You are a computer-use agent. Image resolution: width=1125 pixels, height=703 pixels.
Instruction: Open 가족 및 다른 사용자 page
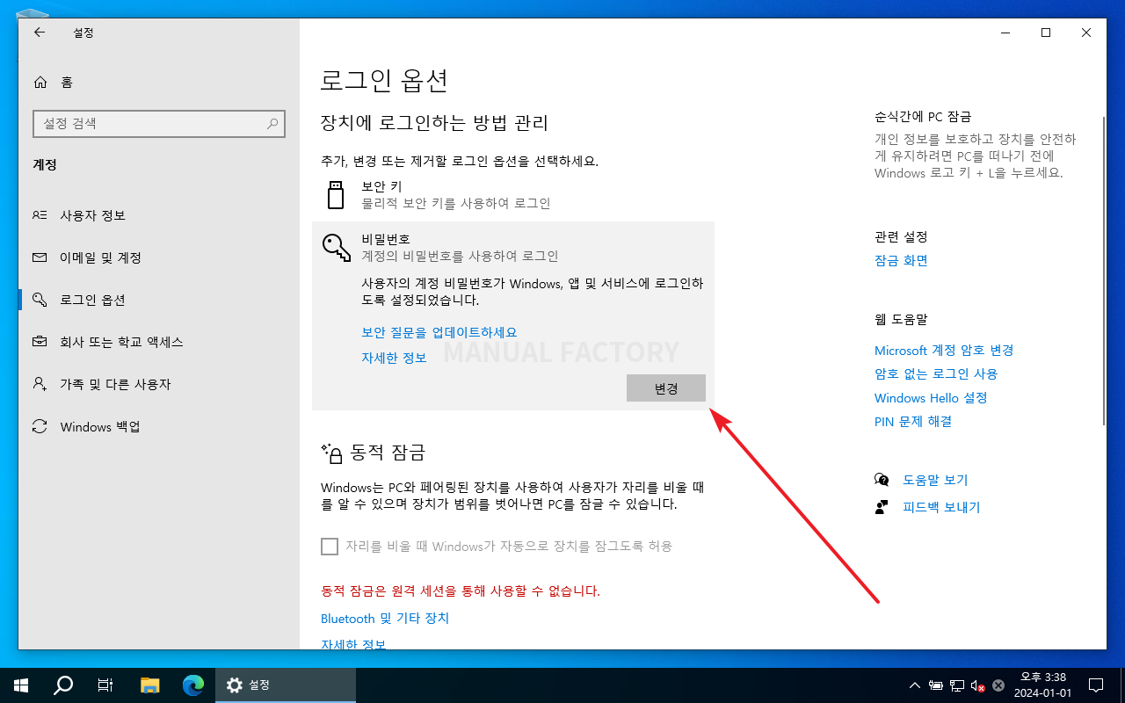point(115,384)
